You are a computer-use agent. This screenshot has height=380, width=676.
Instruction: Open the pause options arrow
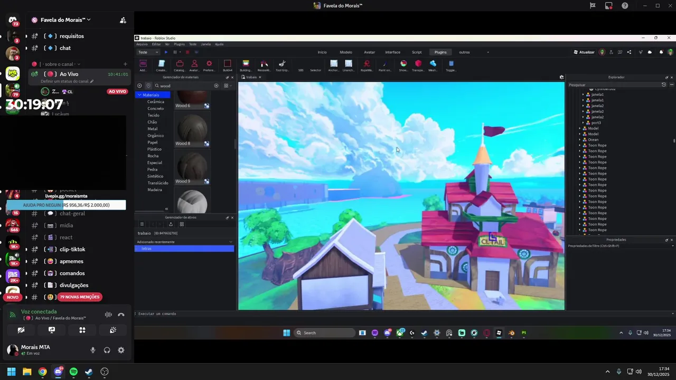tap(180, 52)
